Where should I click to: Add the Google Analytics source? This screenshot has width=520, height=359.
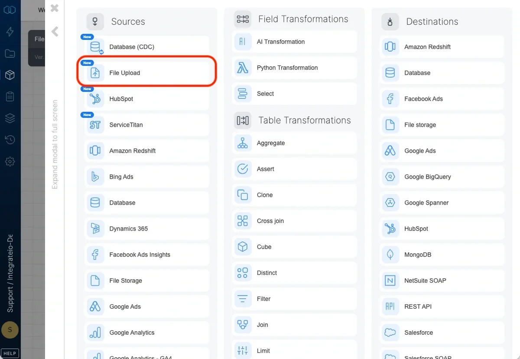coord(146,333)
